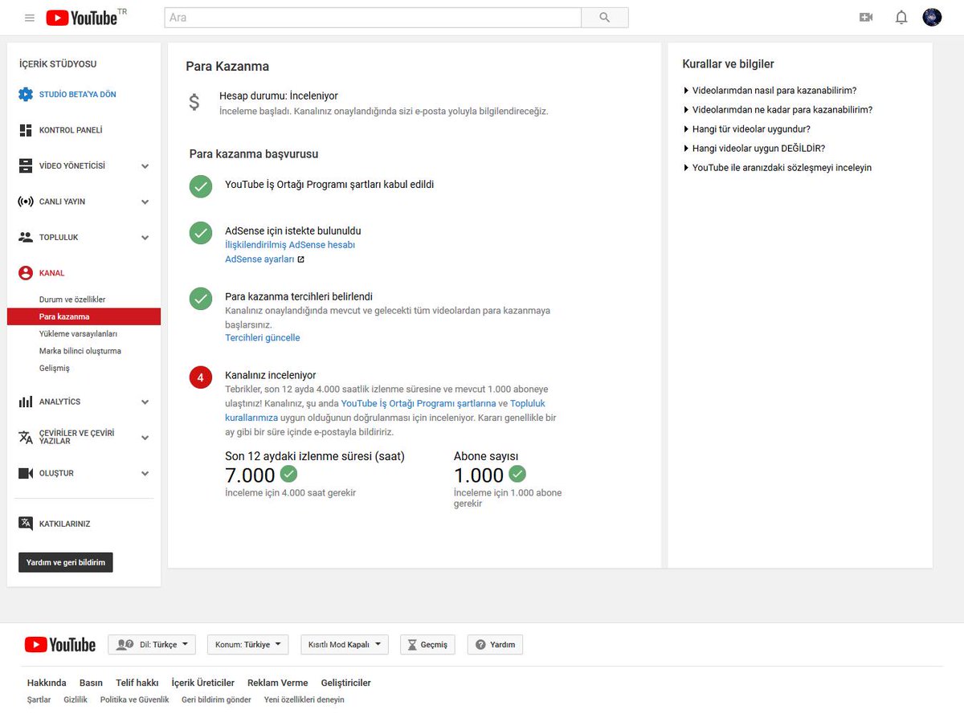964x726 pixels.
Task: Click the Geçmiş history button
Action: click(427, 644)
